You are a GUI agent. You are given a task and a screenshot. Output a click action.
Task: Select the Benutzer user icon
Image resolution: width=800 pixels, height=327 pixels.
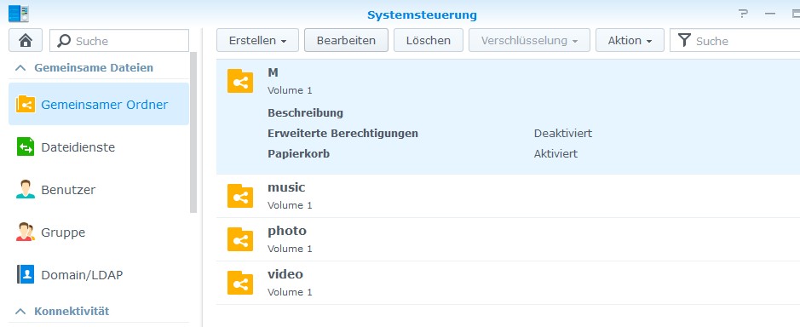pyautogui.click(x=26, y=190)
